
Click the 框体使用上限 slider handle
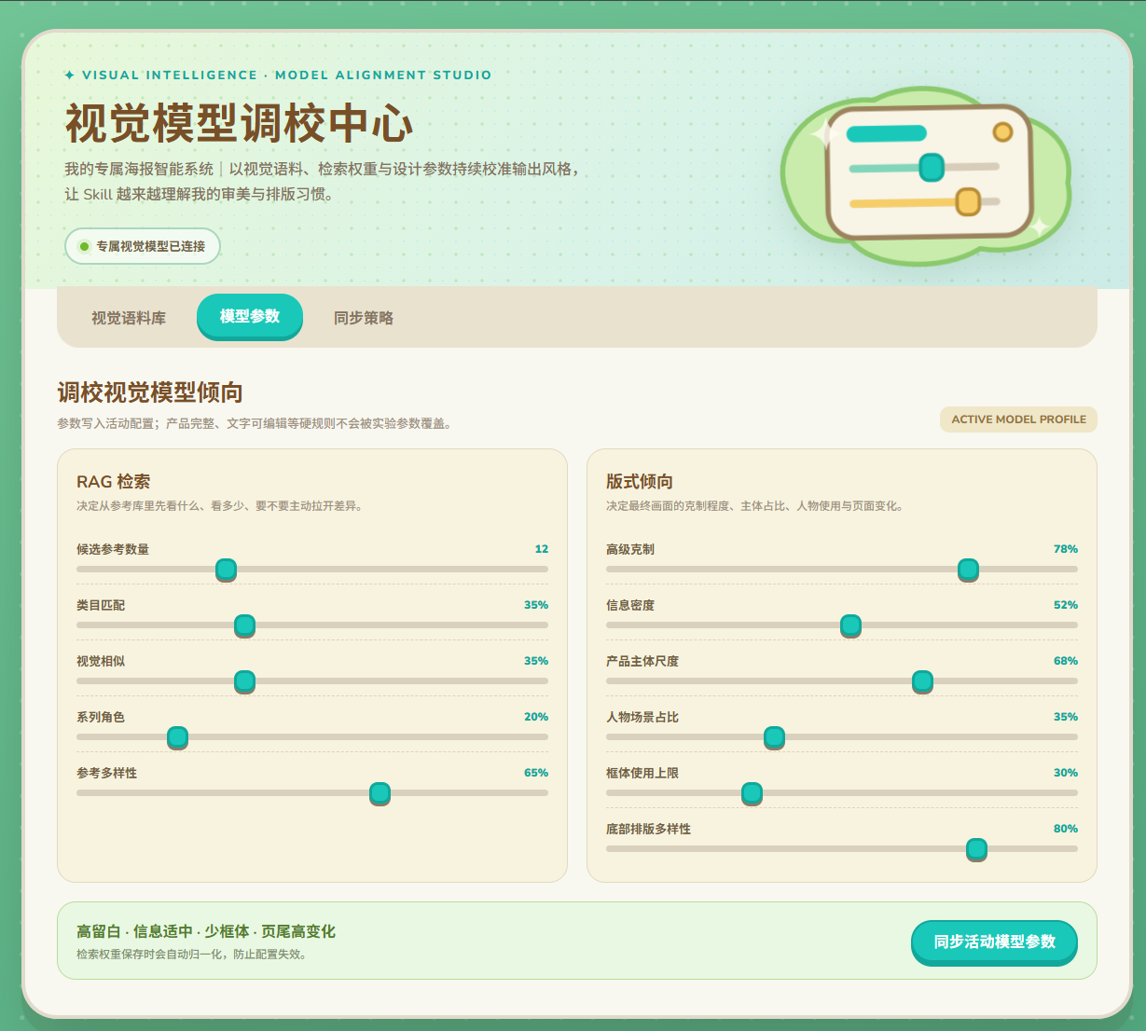coord(752,793)
